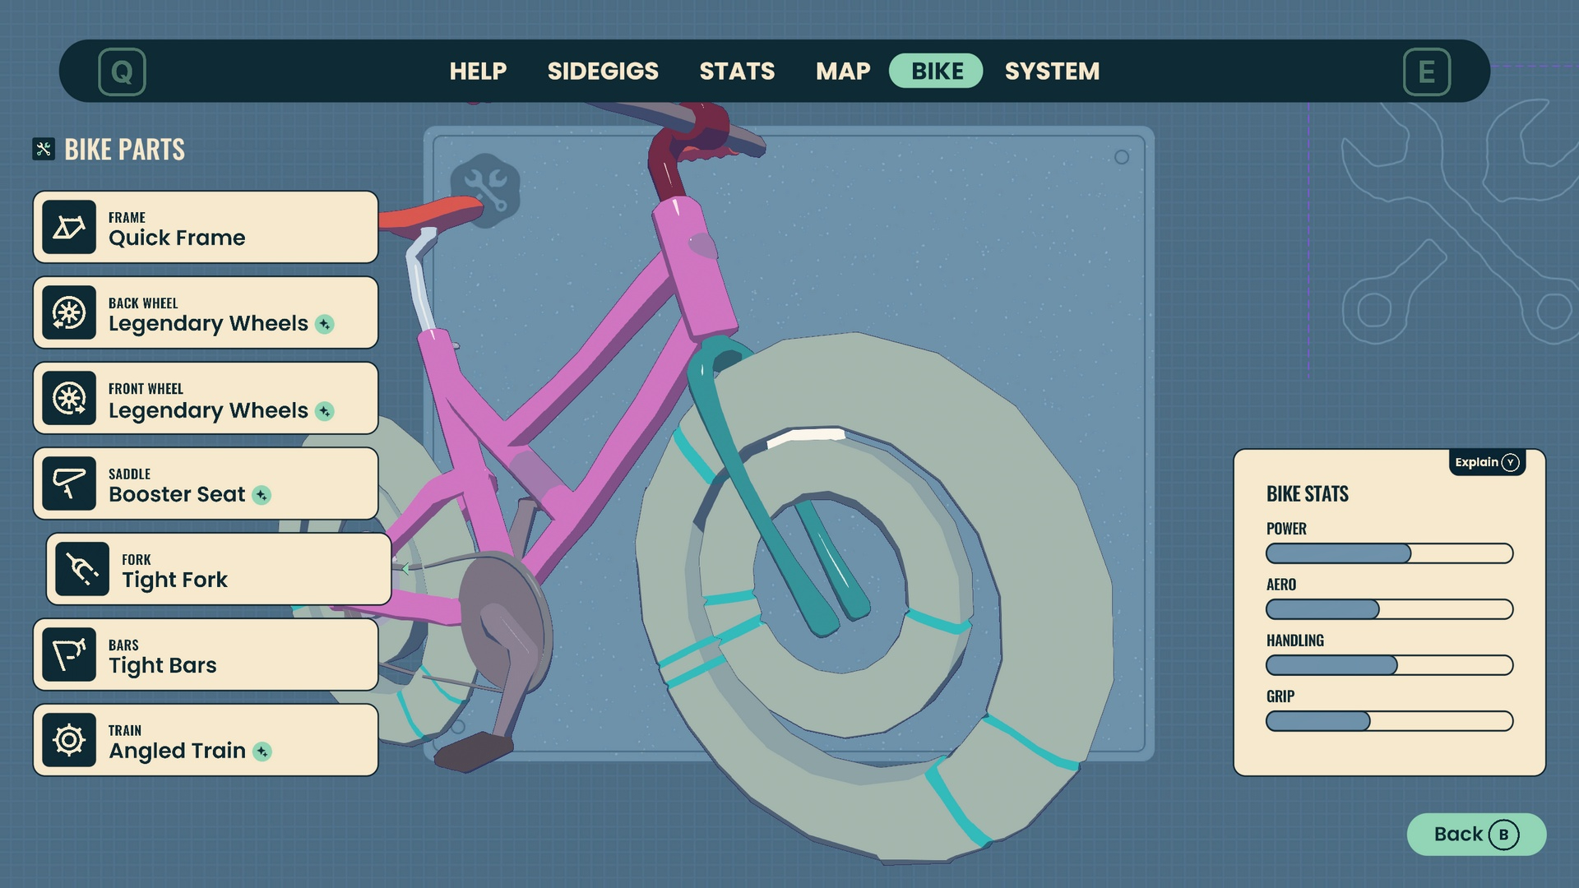
Task: Click the BIKE PARTS heading
Action: (124, 150)
